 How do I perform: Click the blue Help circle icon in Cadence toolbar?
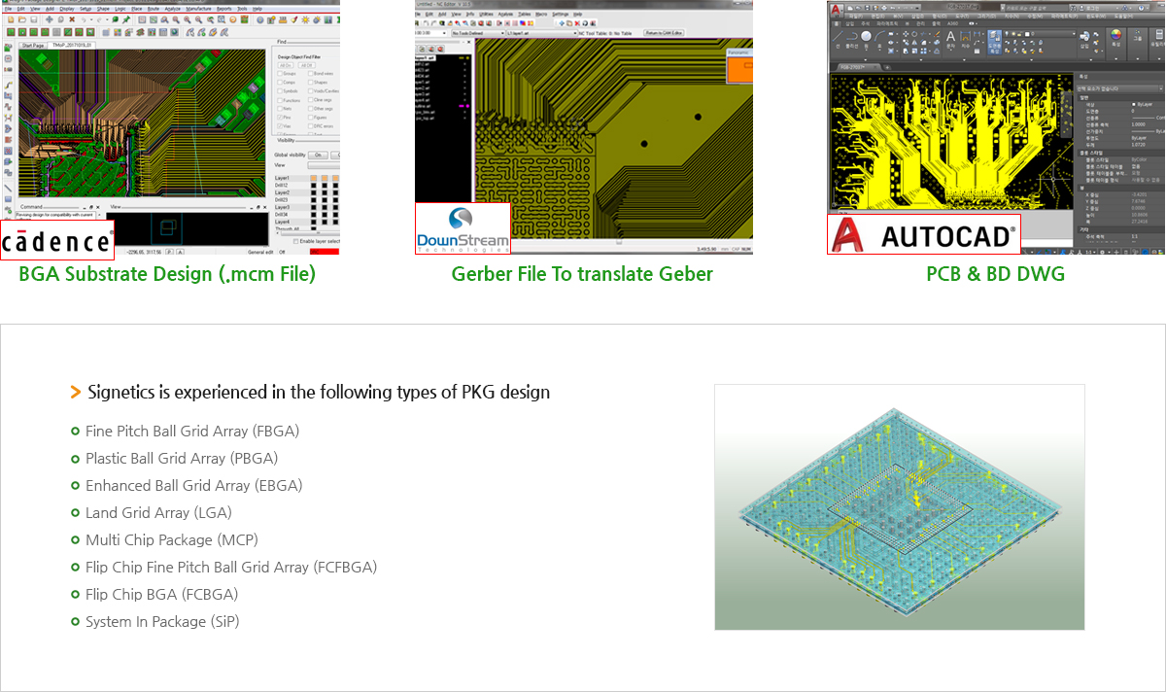(x=260, y=19)
